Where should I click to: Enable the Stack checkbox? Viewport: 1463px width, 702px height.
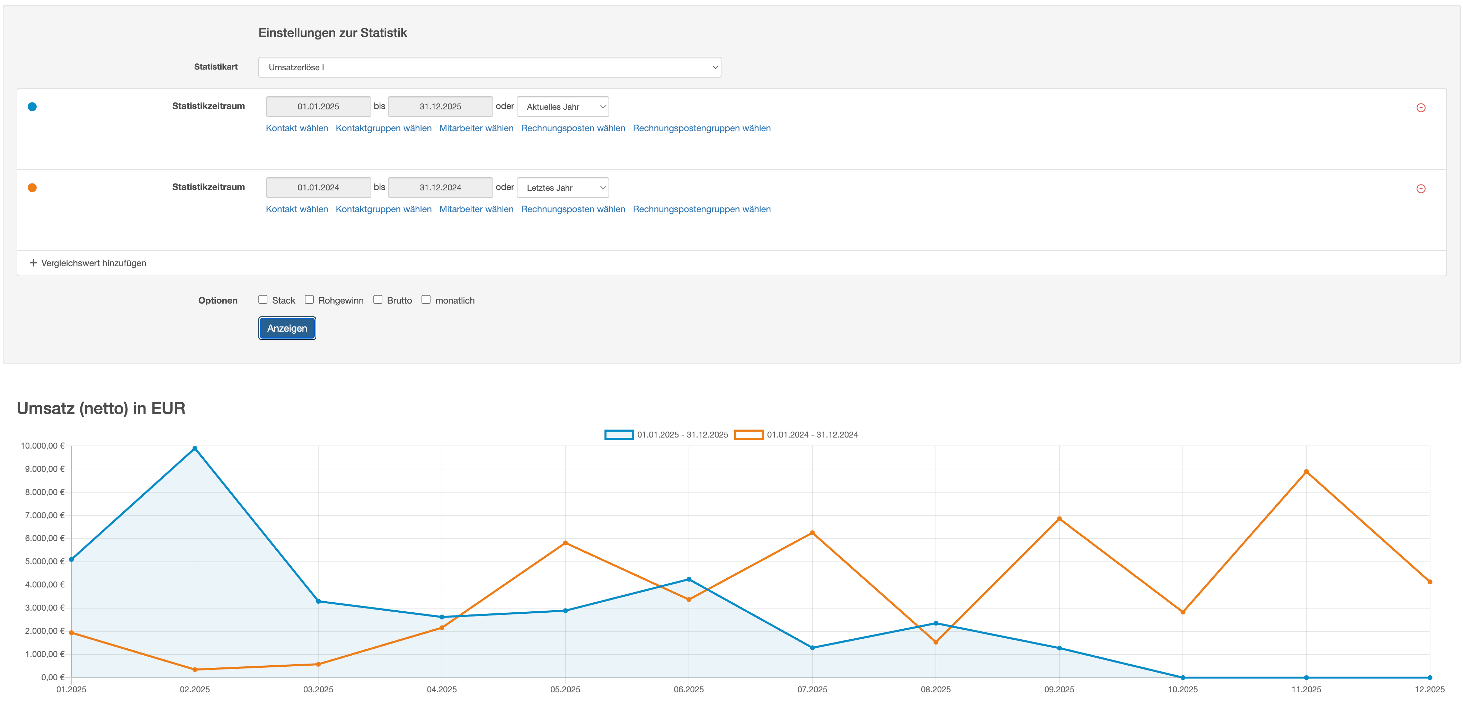263,300
